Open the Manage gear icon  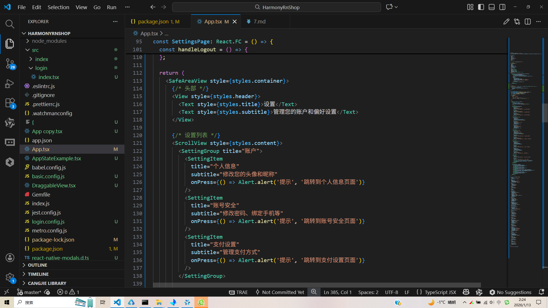click(x=10, y=277)
